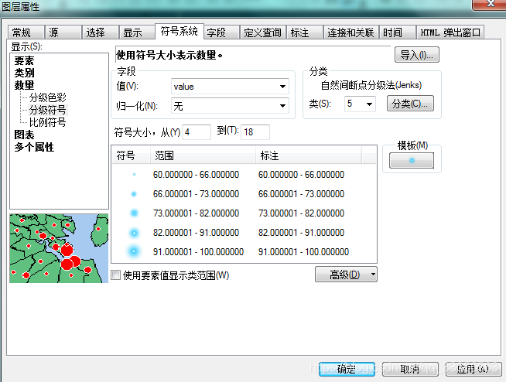The width and height of the screenshot is (506, 382).
Task: Switch to the 源 tab
Action: [63, 32]
